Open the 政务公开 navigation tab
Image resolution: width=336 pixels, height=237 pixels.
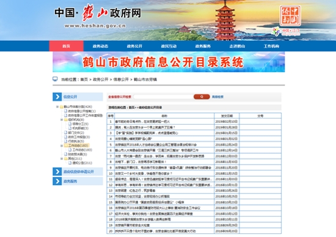point(134,46)
